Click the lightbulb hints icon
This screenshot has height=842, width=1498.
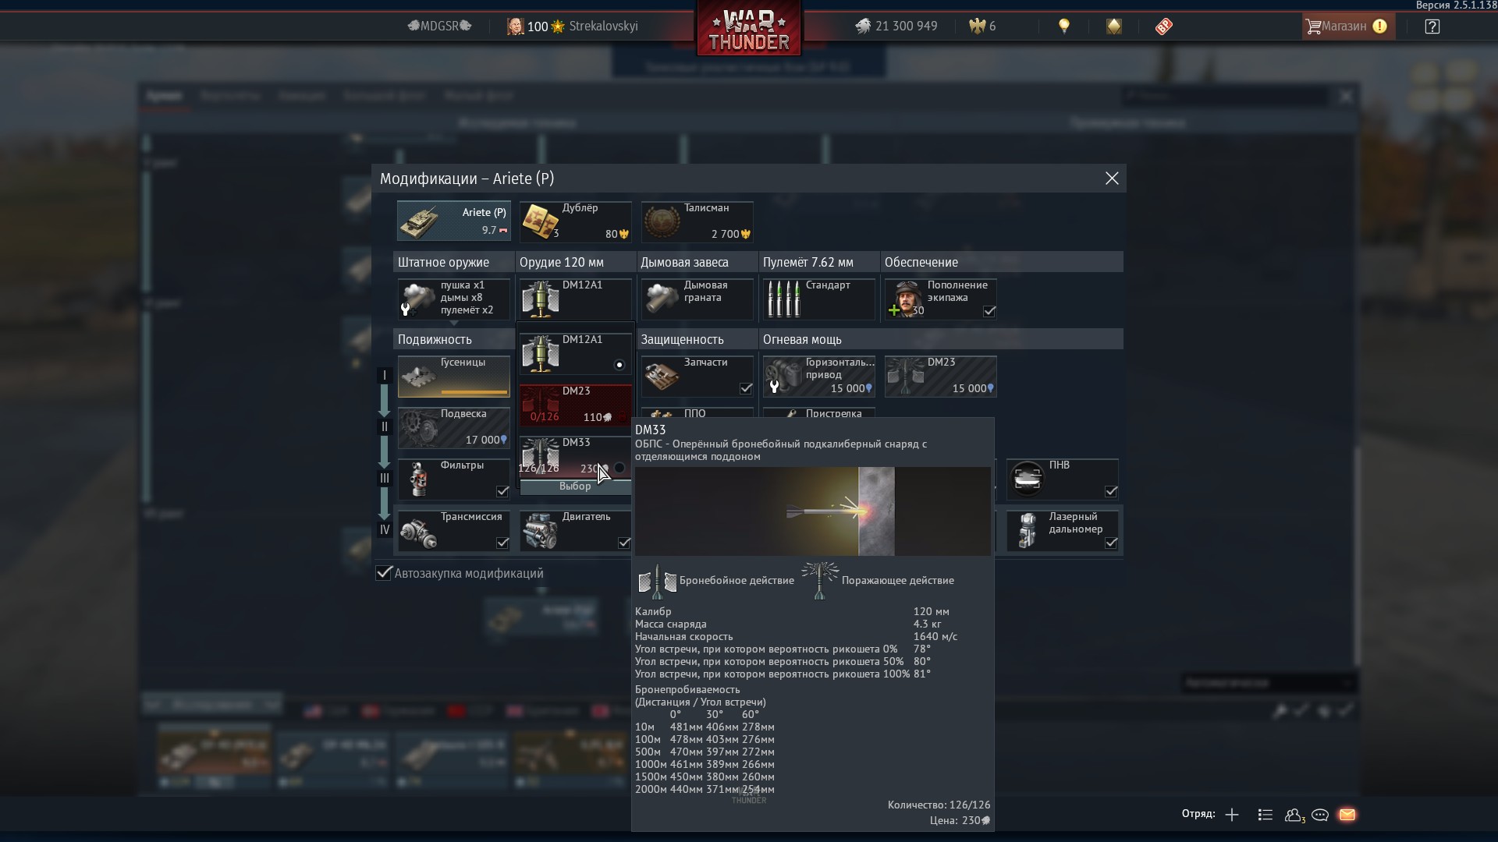point(1063,27)
